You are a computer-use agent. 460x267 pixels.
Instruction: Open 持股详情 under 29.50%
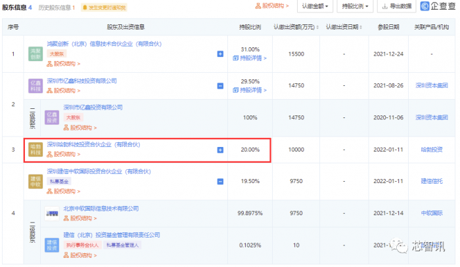[x=250, y=90]
